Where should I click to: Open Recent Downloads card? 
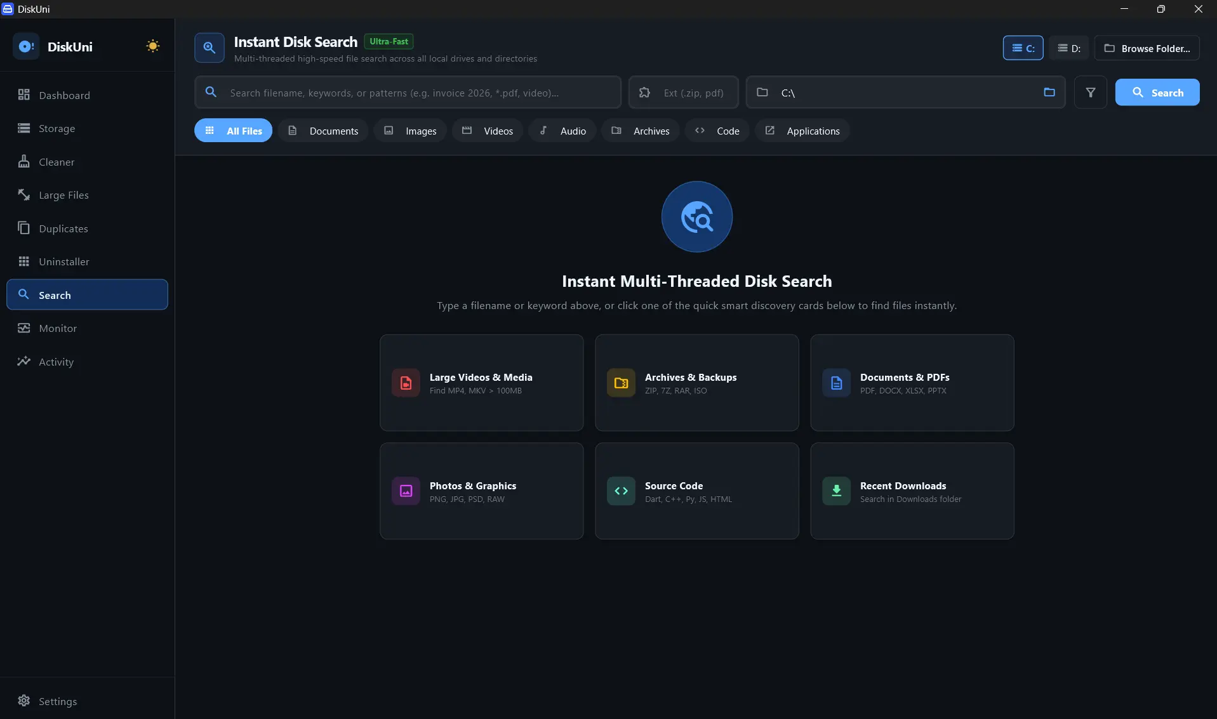tap(912, 491)
